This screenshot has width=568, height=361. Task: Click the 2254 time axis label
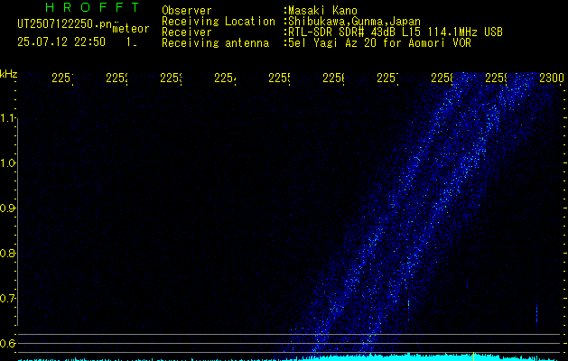click(x=225, y=78)
